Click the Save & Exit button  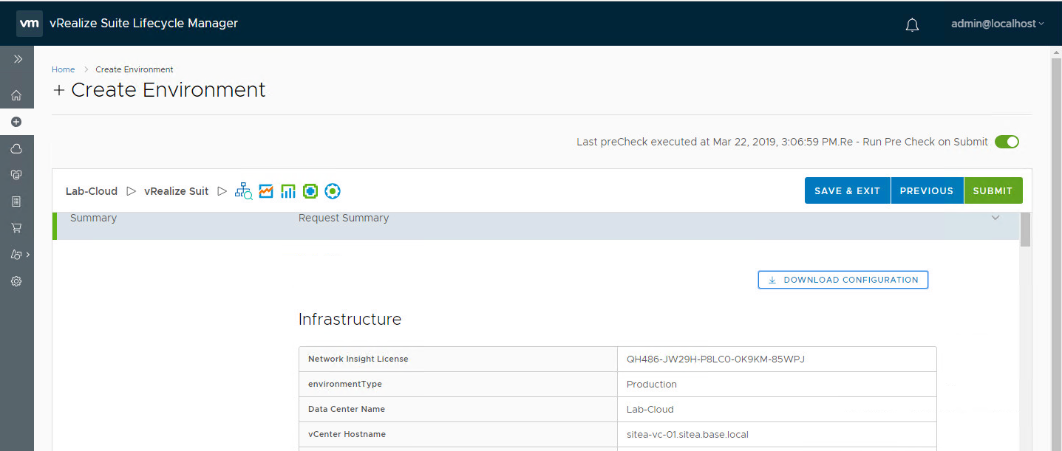point(847,190)
